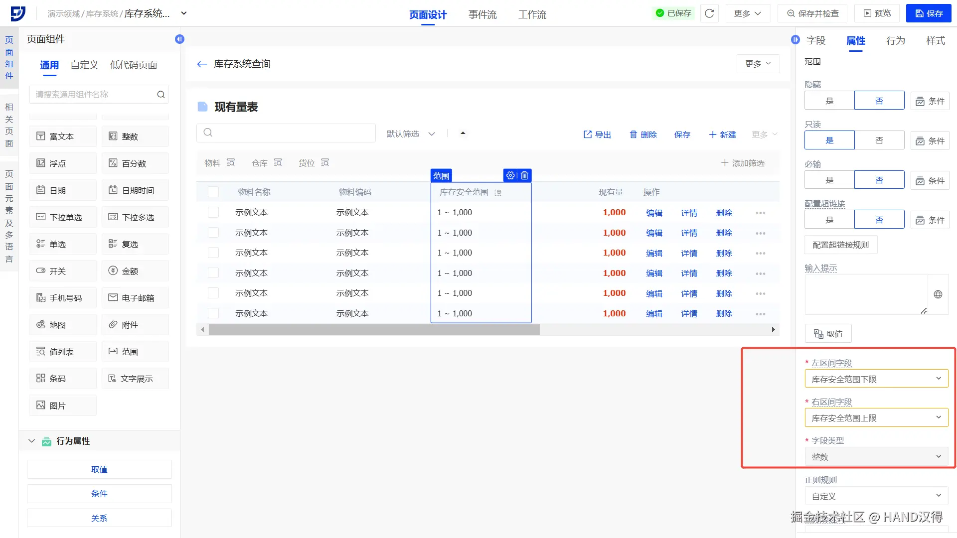
Task: Click the refresh icon in top bar
Action: pos(709,13)
